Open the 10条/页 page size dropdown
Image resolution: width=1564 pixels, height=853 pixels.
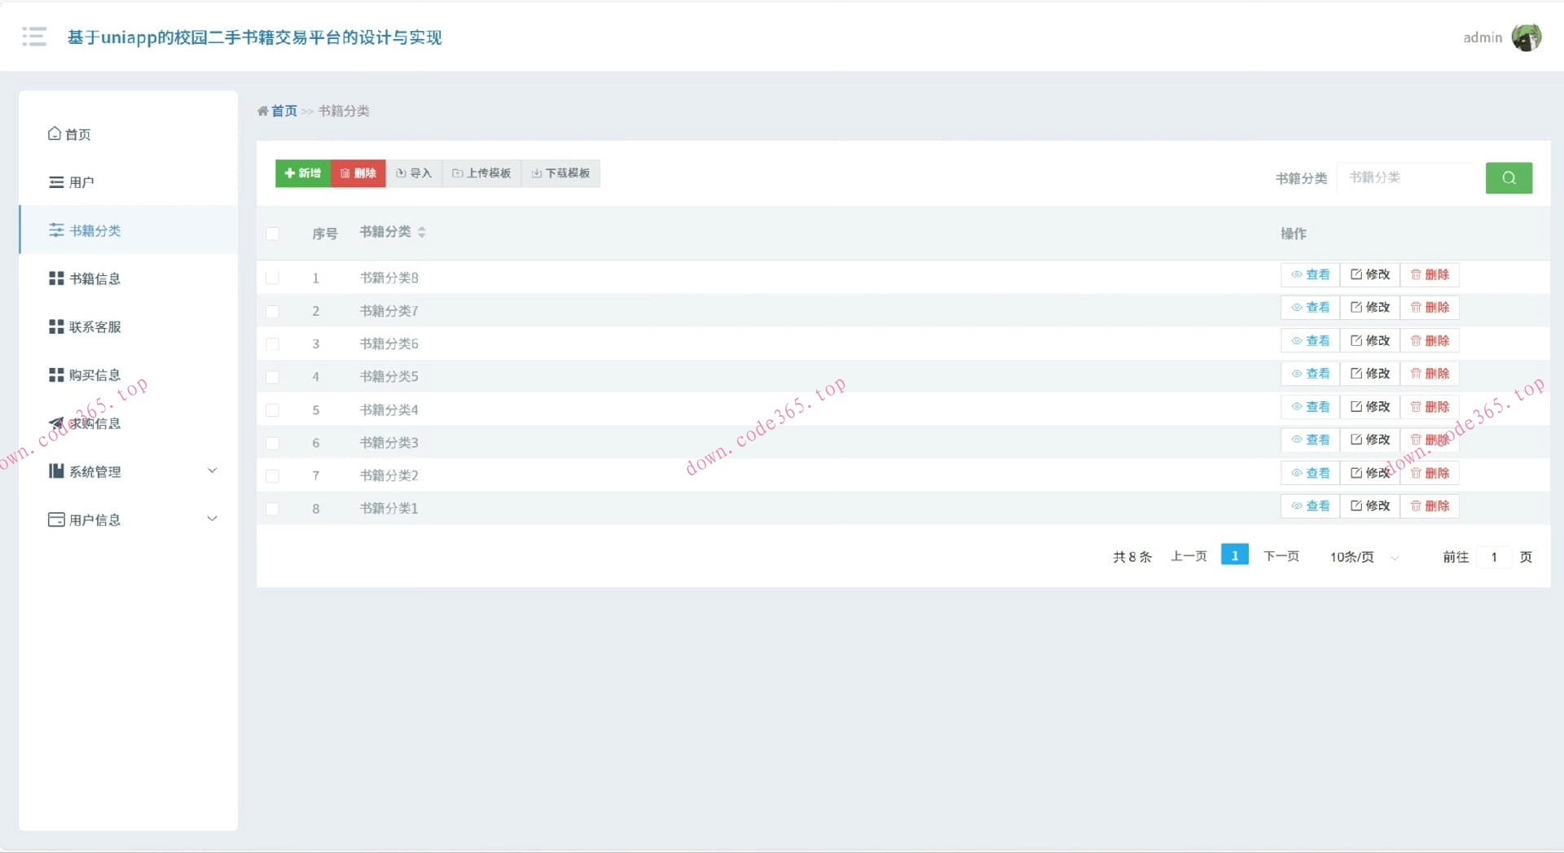coord(1363,558)
